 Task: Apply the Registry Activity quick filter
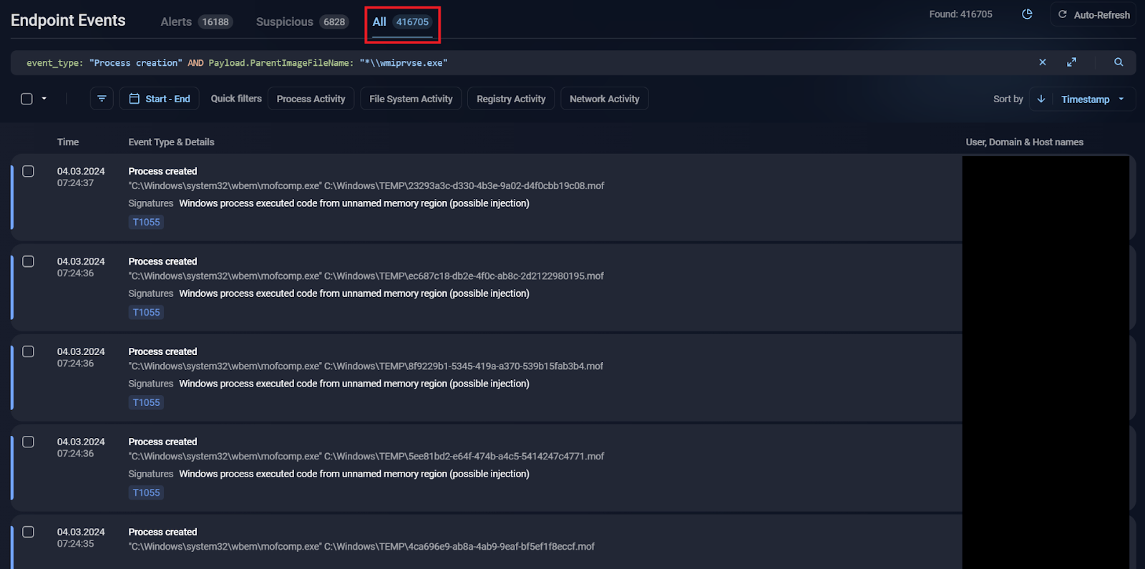click(511, 99)
